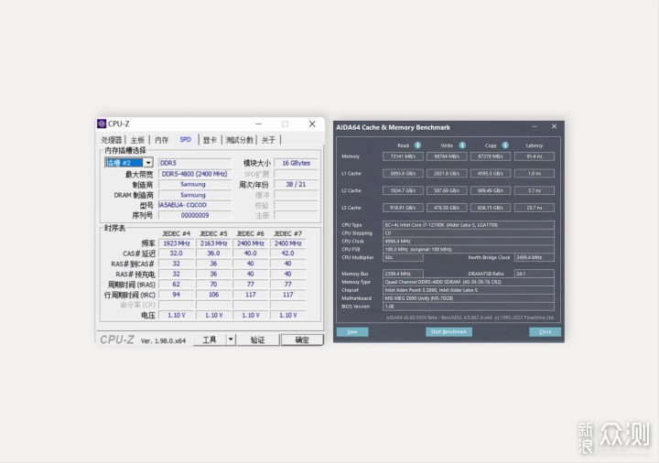Click the Close button in AIDA64
659x463 pixels.
(545, 331)
